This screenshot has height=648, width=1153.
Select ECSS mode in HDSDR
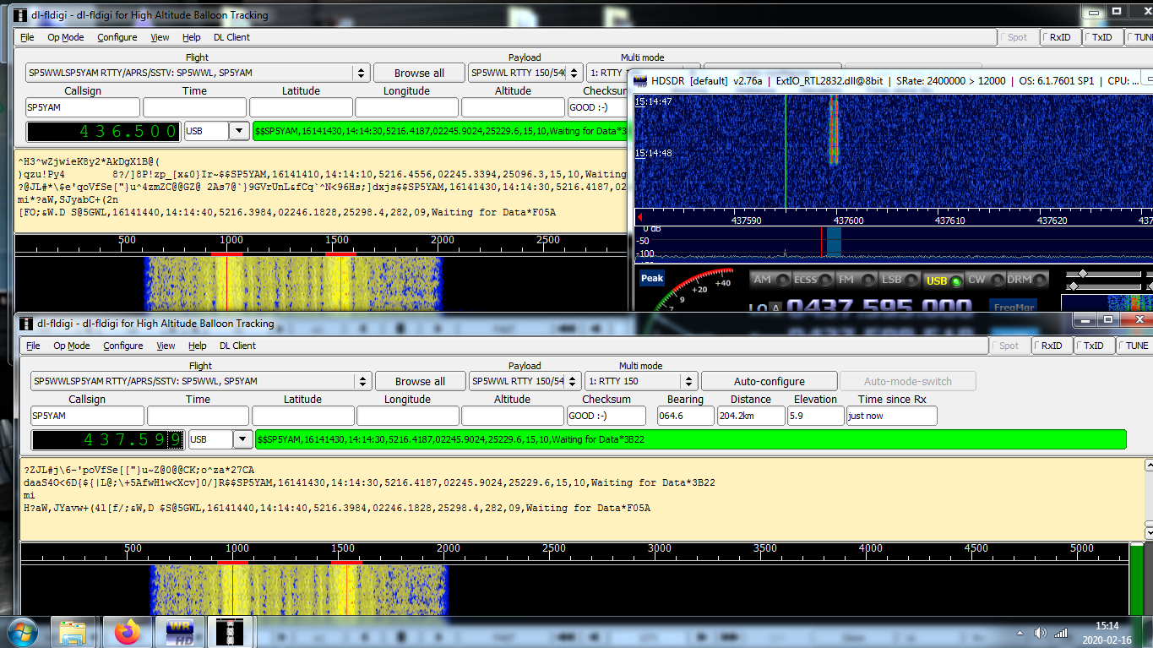(x=813, y=280)
